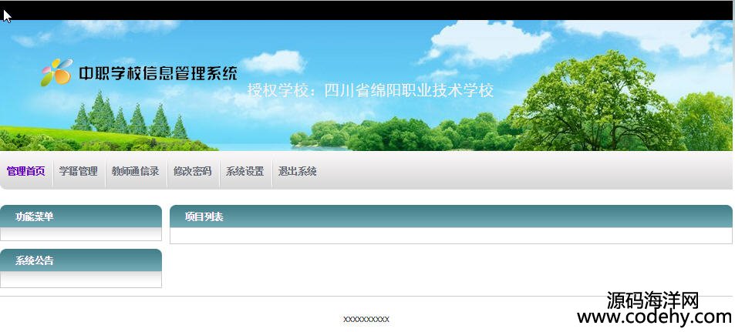Click the www.codehy.com URL text
The width and height of the screenshot is (735, 332).
pos(654,317)
